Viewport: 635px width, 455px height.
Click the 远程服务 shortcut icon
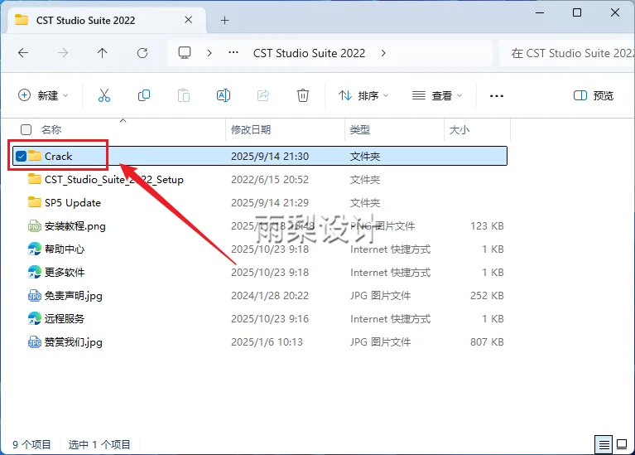pyautogui.click(x=35, y=319)
